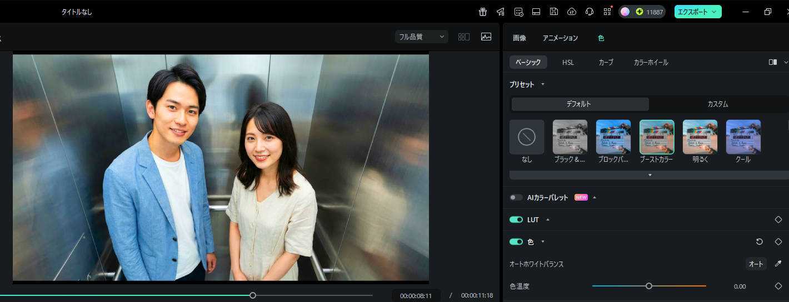Click the 色温度 slider handle
Screen dimensions: 789x302
point(648,286)
